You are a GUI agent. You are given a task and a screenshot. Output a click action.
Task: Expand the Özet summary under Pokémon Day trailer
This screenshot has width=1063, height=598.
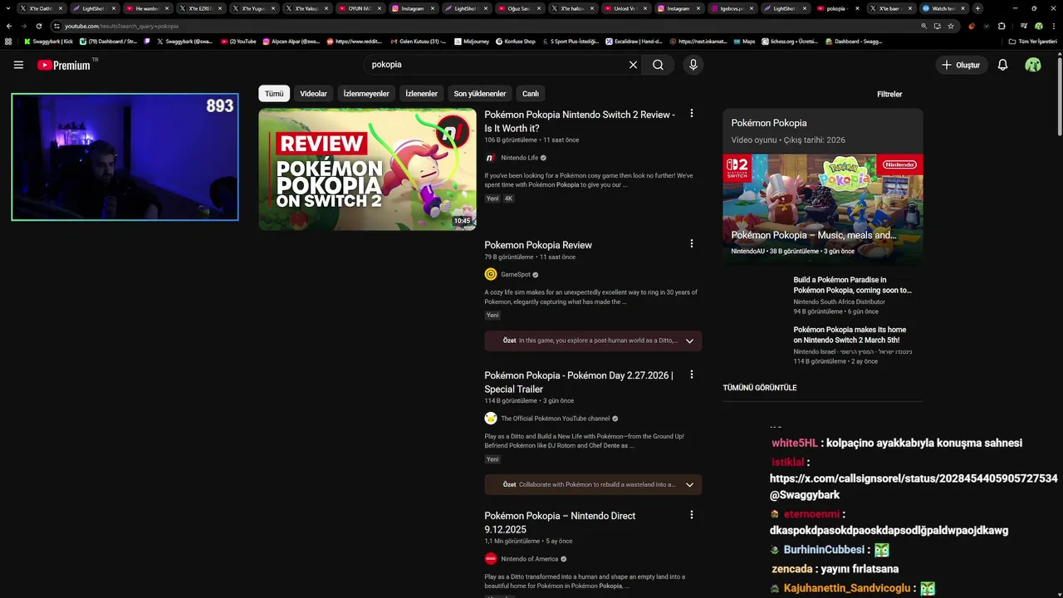[x=593, y=484]
